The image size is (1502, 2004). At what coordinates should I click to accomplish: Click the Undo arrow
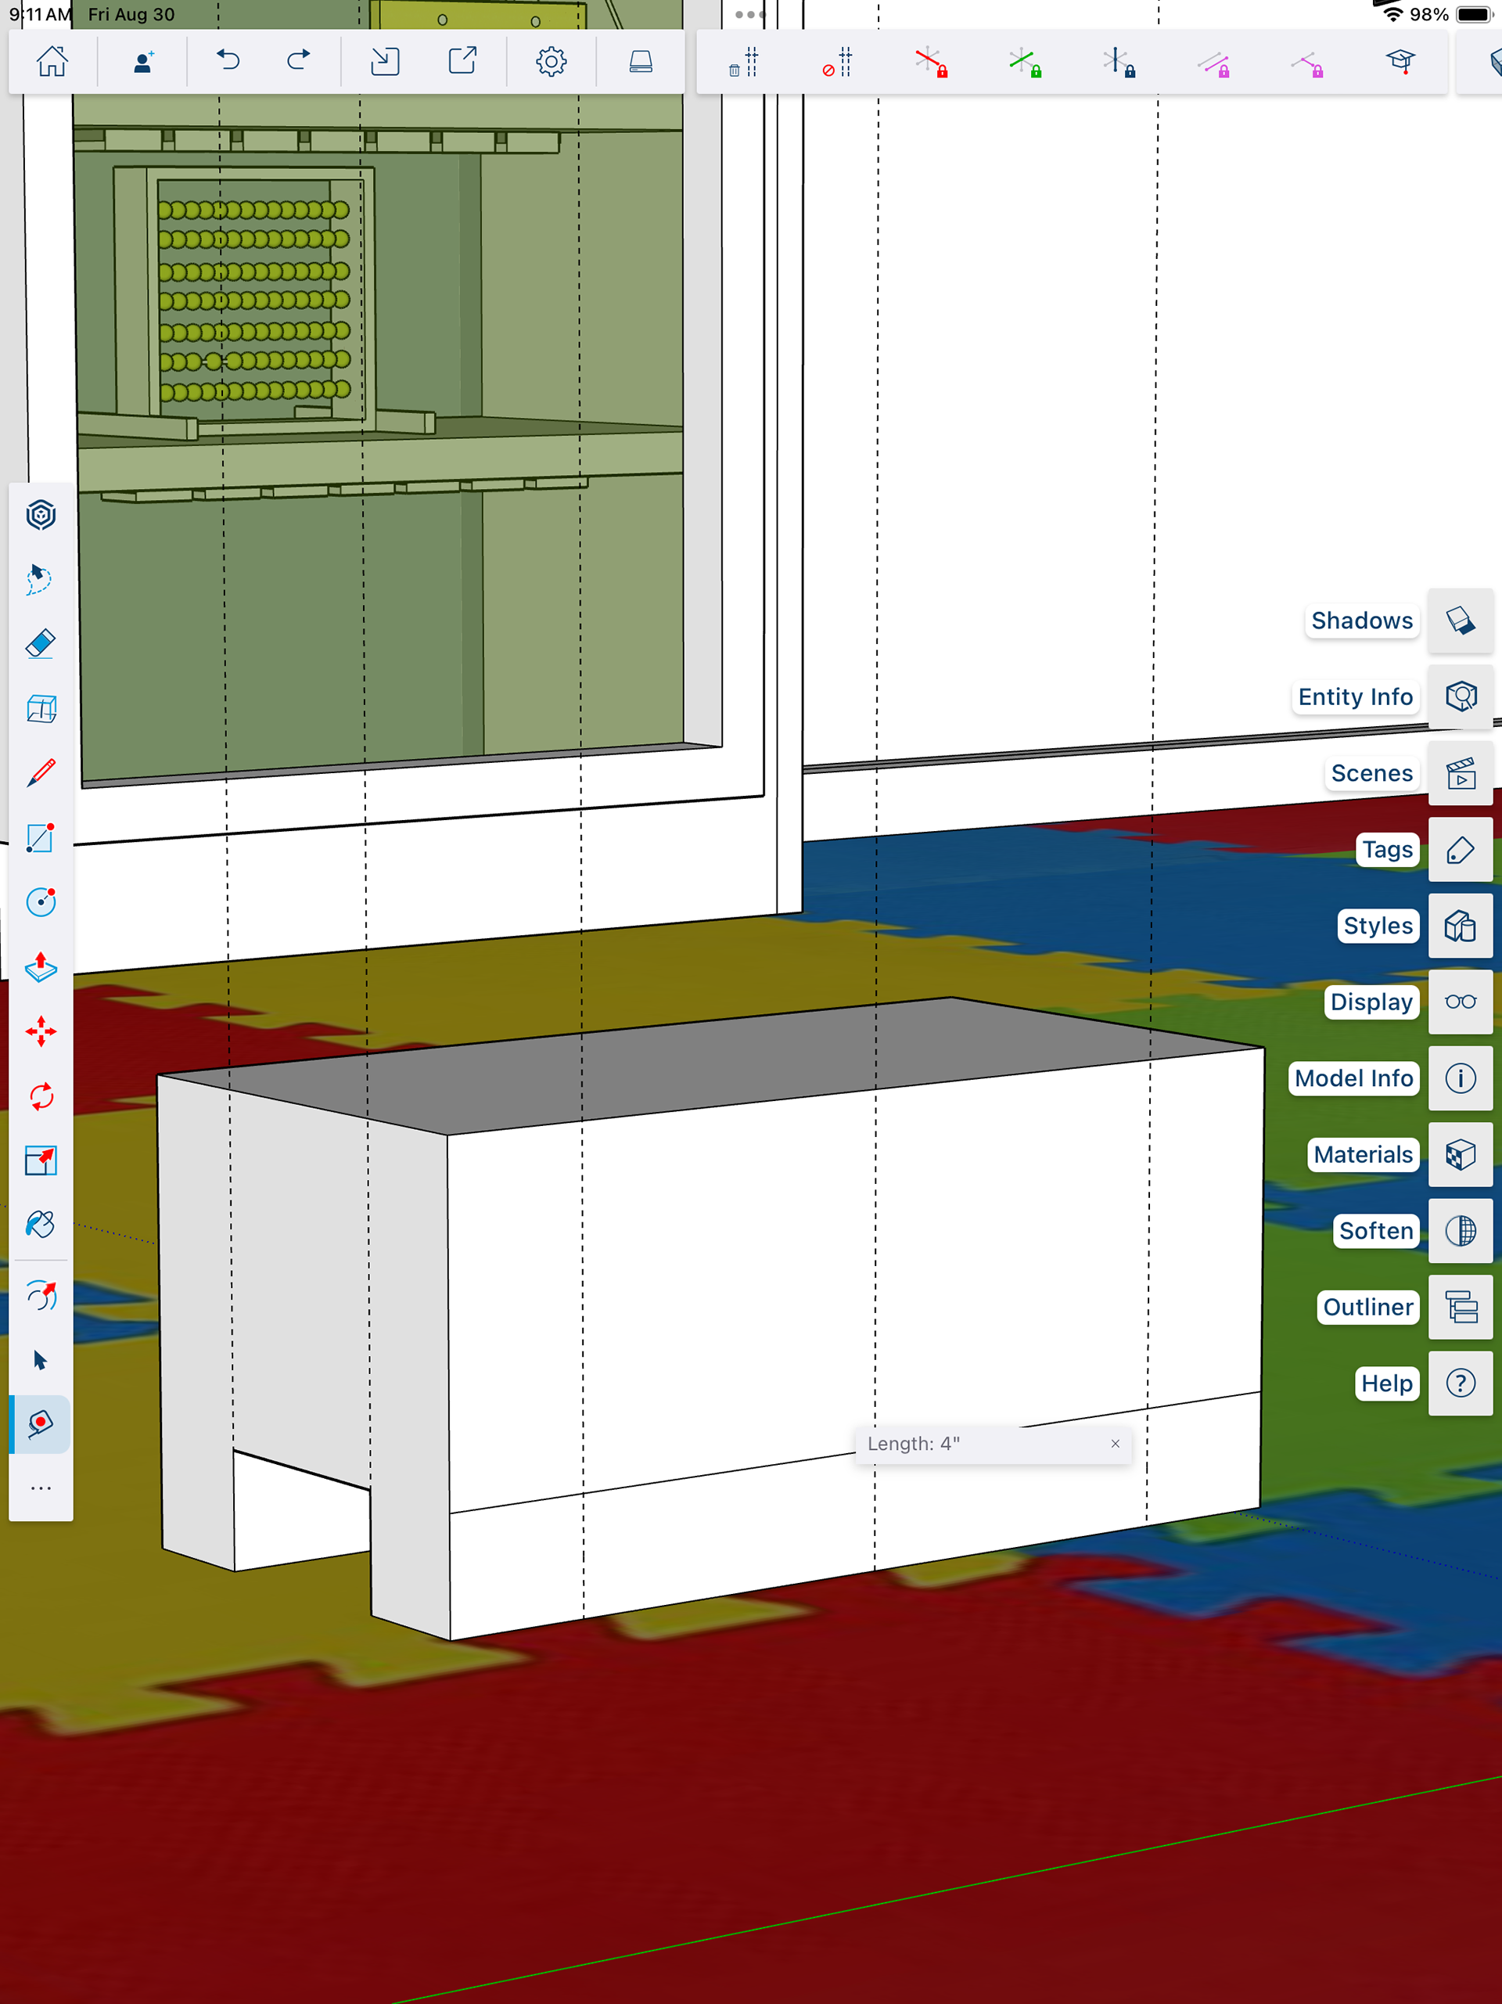click(x=228, y=62)
